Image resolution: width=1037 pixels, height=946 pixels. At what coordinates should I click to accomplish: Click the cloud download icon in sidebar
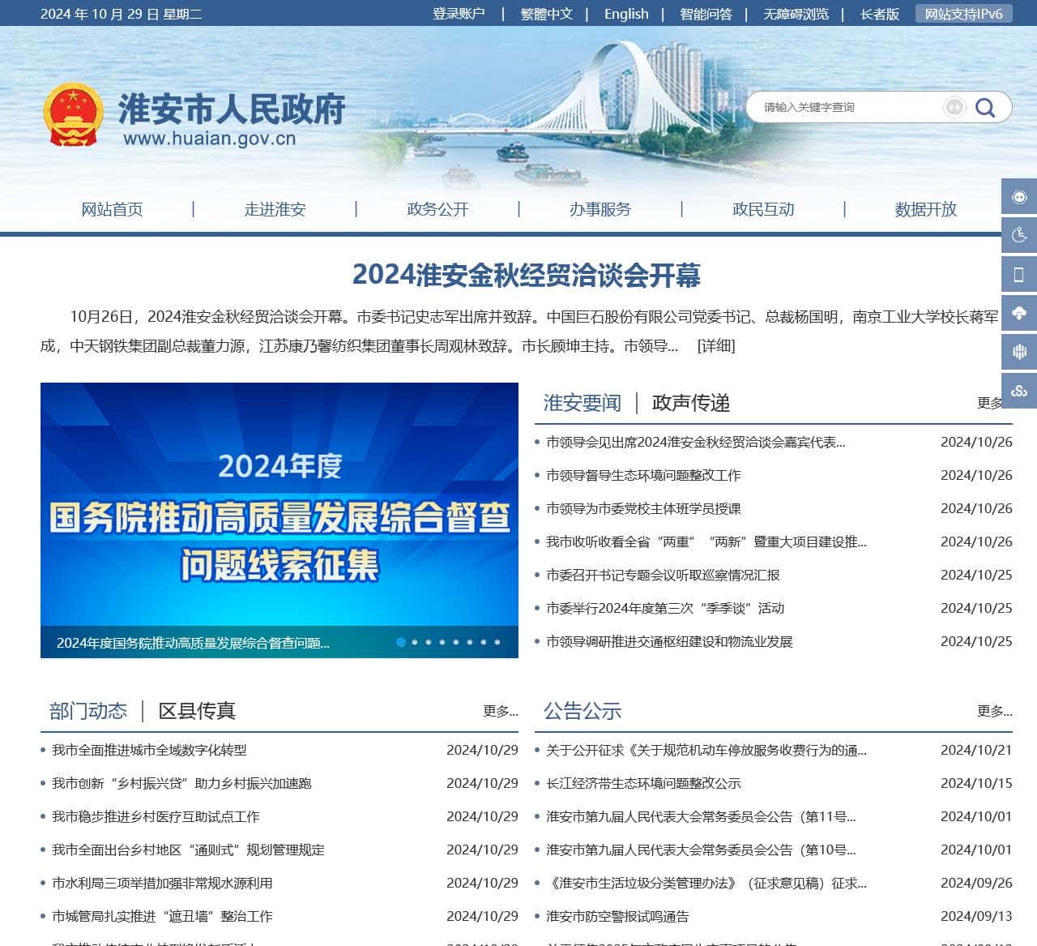(x=1018, y=314)
